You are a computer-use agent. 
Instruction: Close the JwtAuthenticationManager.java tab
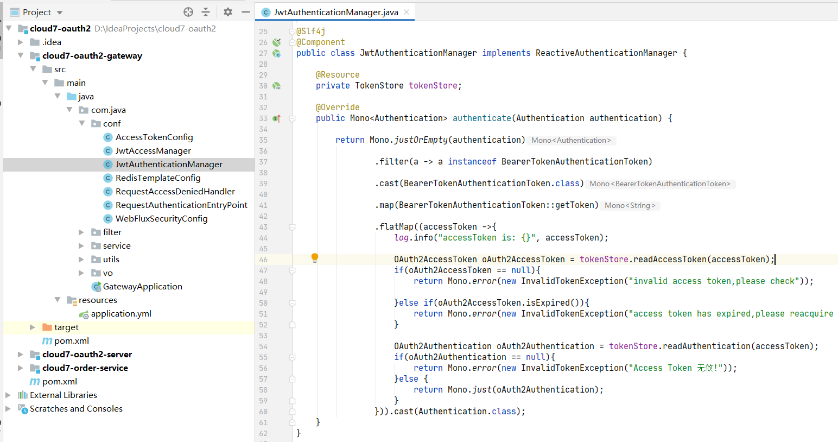click(x=407, y=12)
